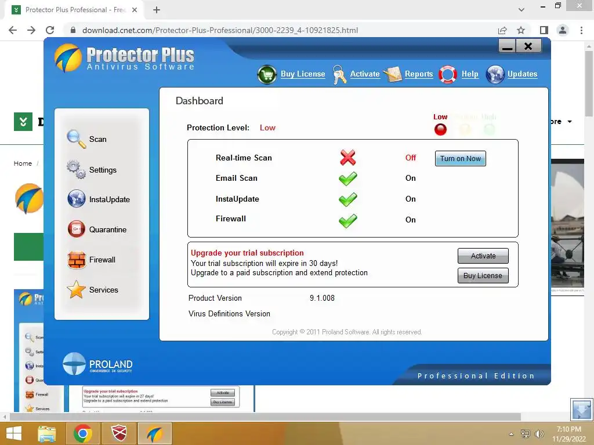Image resolution: width=594 pixels, height=445 pixels.
Task: Select Services in the sidebar menu
Action: pos(103,290)
